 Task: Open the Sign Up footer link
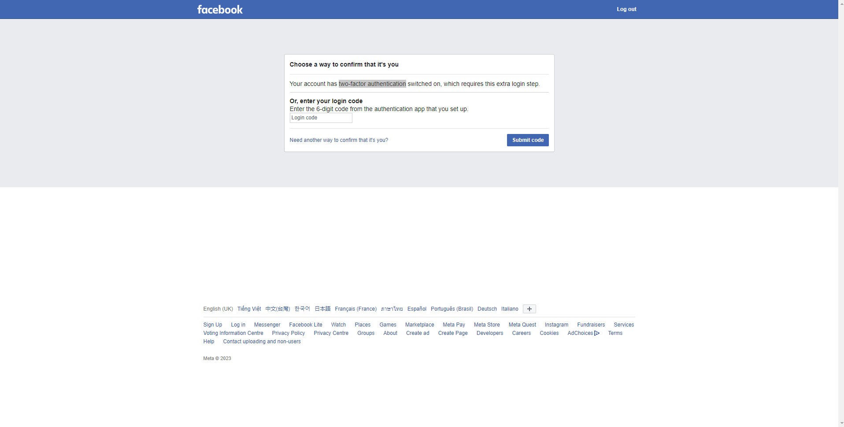point(213,325)
